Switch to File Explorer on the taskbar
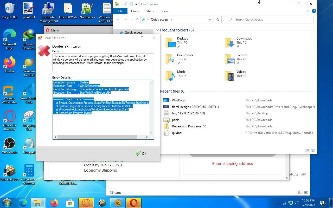The height and width of the screenshot is (208, 333). [38, 203]
